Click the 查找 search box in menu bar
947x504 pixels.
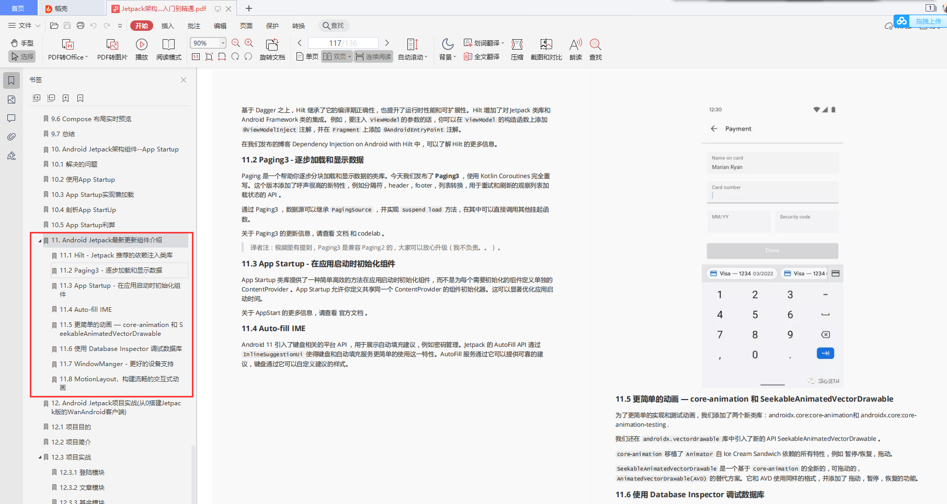click(334, 26)
